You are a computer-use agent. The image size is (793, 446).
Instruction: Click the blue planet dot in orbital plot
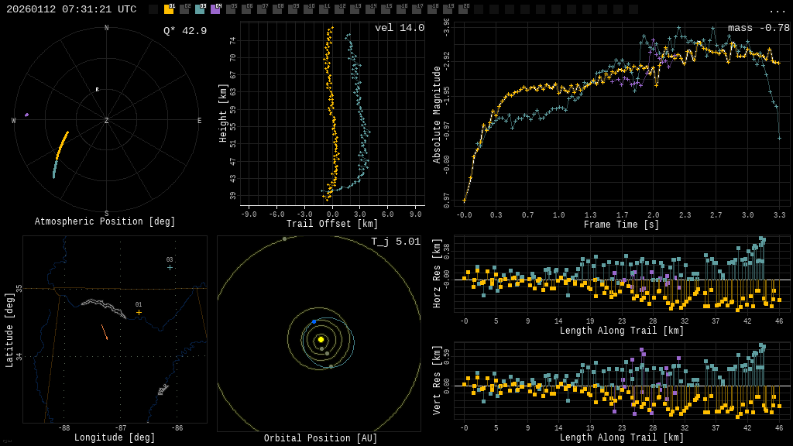pyautogui.click(x=314, y=321)
